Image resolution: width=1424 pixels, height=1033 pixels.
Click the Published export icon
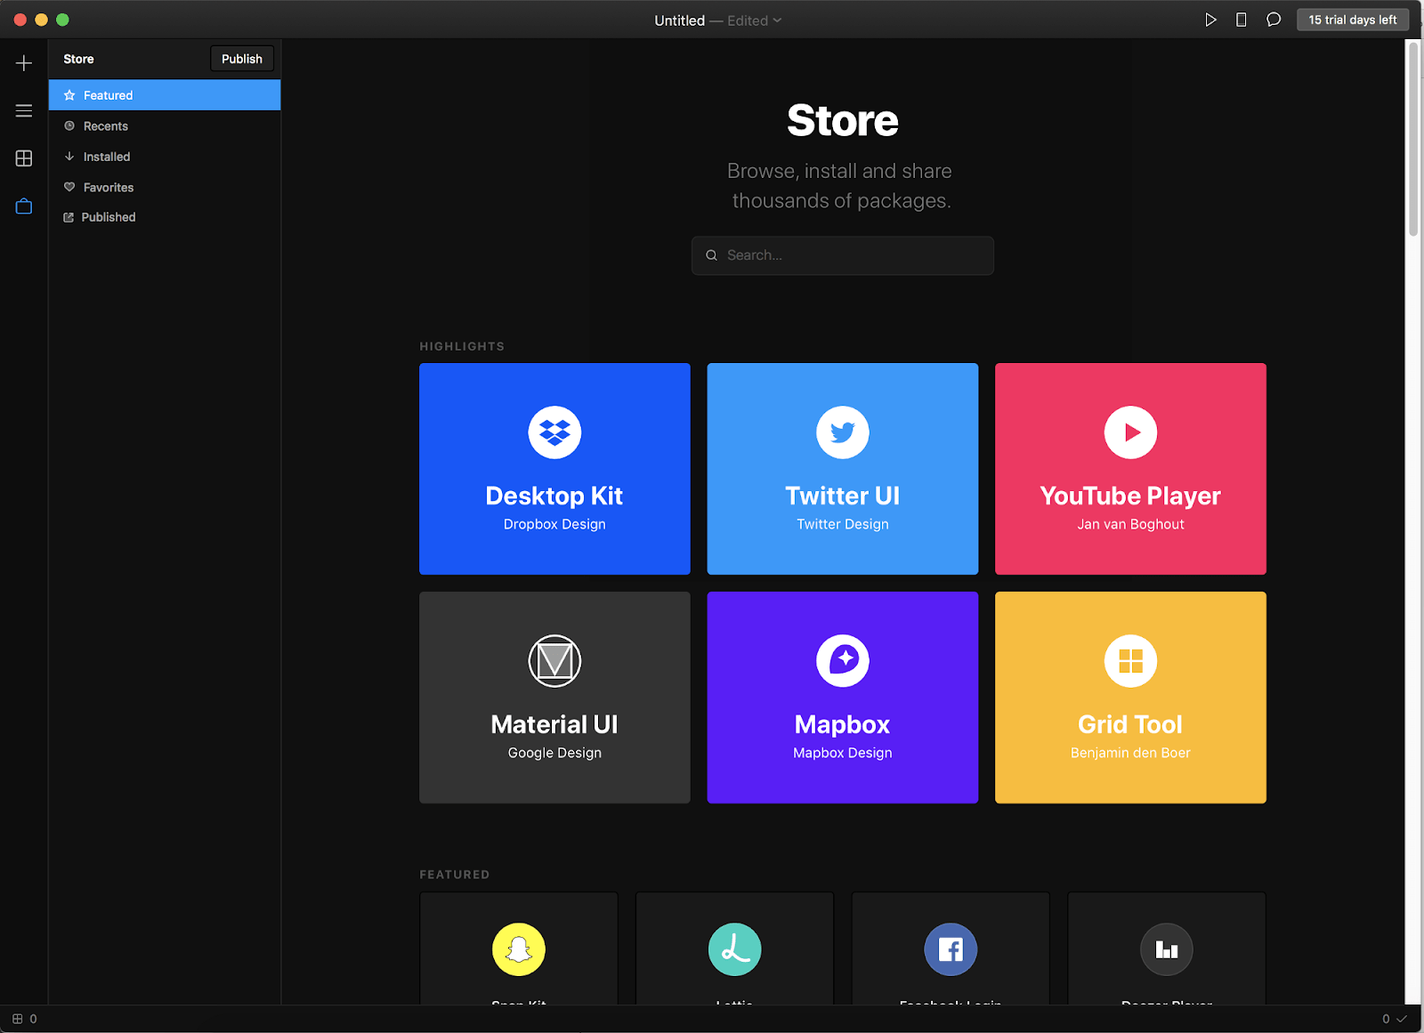pos(69,217)
